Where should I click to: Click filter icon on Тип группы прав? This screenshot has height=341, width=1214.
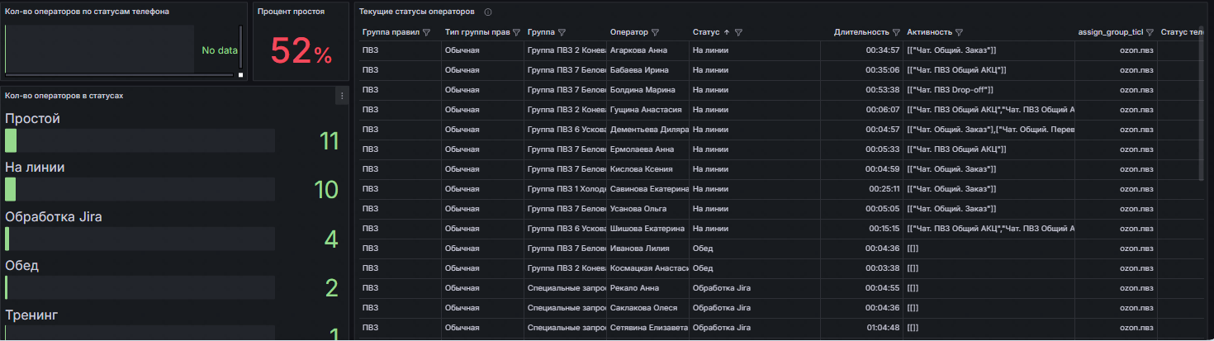pyautogui.click(x=516, y=33)
